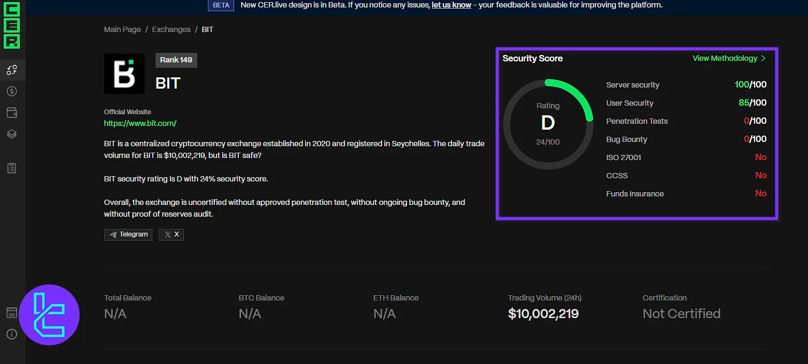The width and height of the screenshot is (808, 364).
Task: Open the Telegram social link
Action: tap(128, 234)
